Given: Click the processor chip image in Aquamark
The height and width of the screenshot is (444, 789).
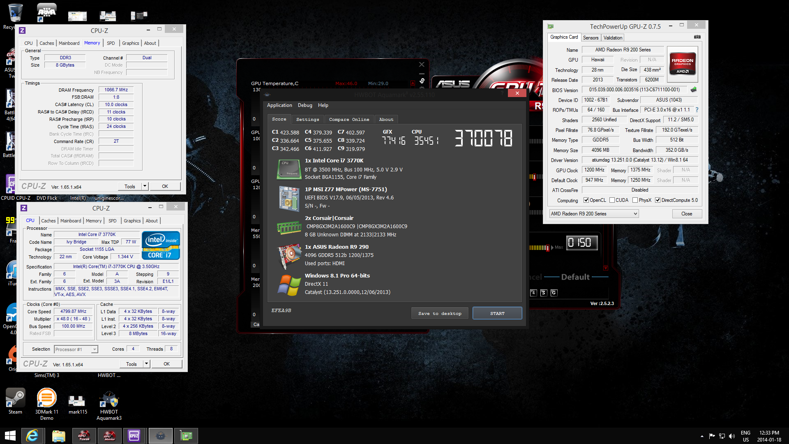Looking at the screenshot, I should (x=289, y=169).
